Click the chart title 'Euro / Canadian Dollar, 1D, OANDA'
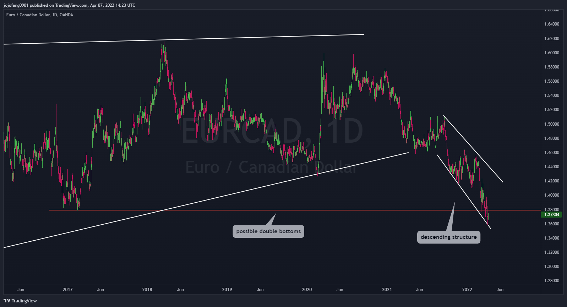 [x=40, y=15]
